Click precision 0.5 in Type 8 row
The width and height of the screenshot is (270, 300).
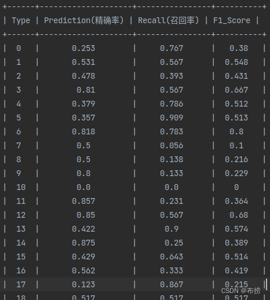(x=83, y=159)
